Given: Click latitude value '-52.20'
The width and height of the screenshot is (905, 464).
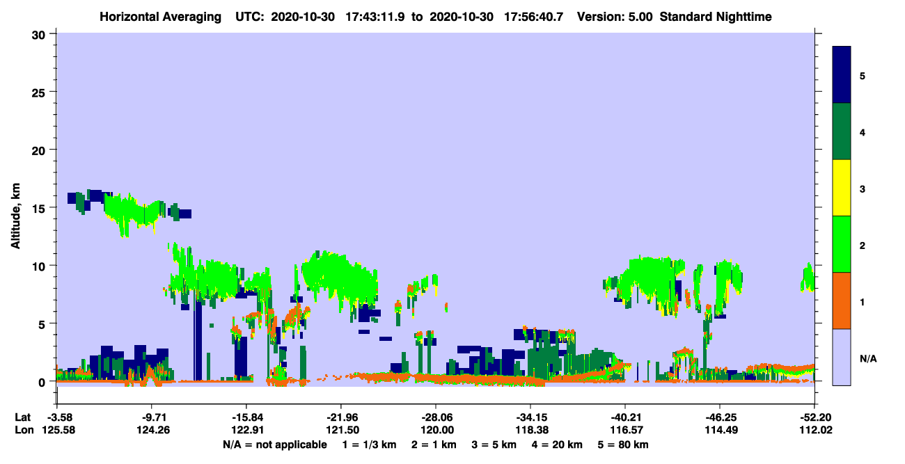Looking at the screenshot, I should (x=814, y=417).
